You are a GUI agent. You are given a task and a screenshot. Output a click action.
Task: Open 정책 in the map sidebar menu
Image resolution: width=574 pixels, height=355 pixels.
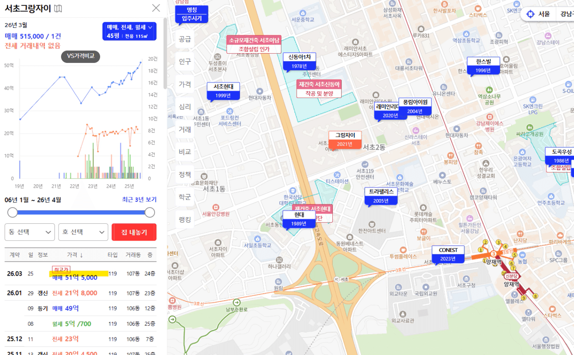click(x=185, y=175)
